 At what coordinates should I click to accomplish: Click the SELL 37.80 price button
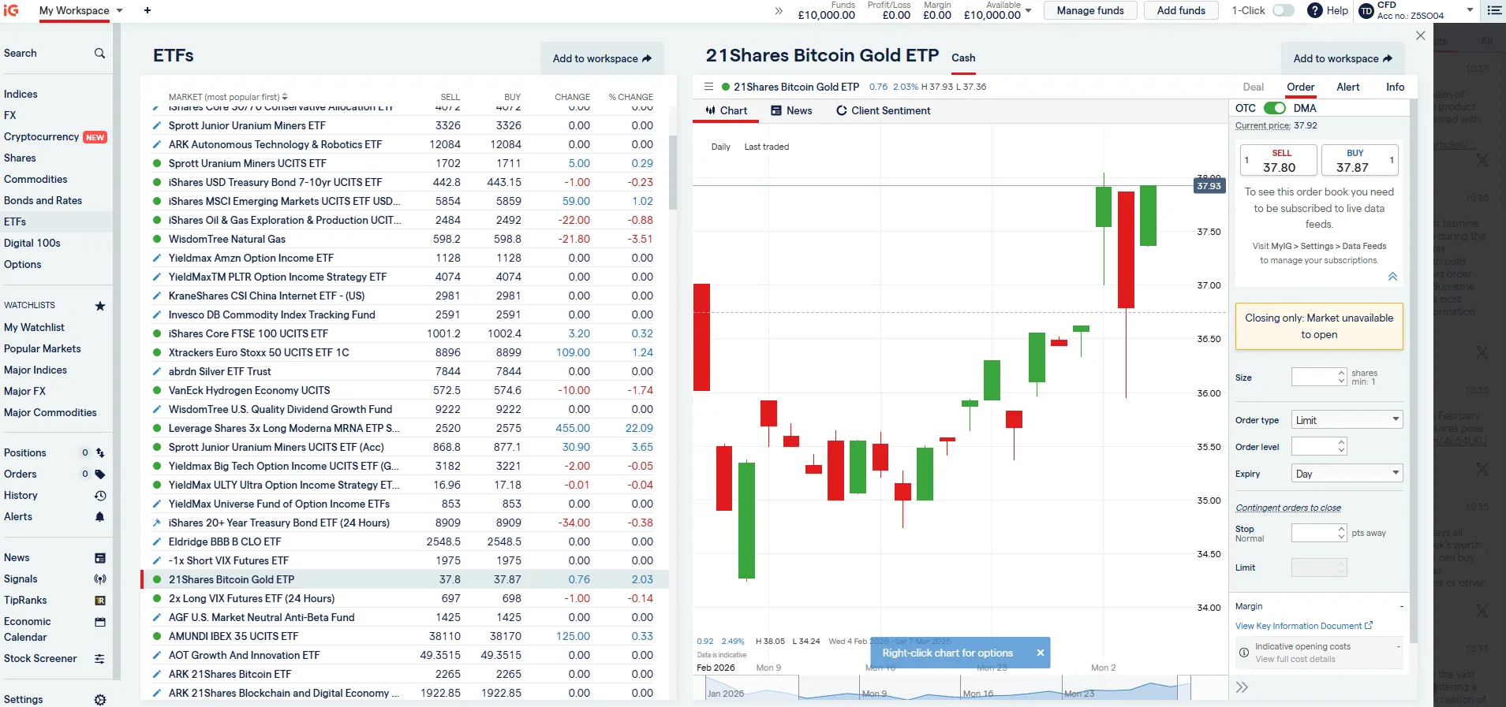[x=1279, y=160]
